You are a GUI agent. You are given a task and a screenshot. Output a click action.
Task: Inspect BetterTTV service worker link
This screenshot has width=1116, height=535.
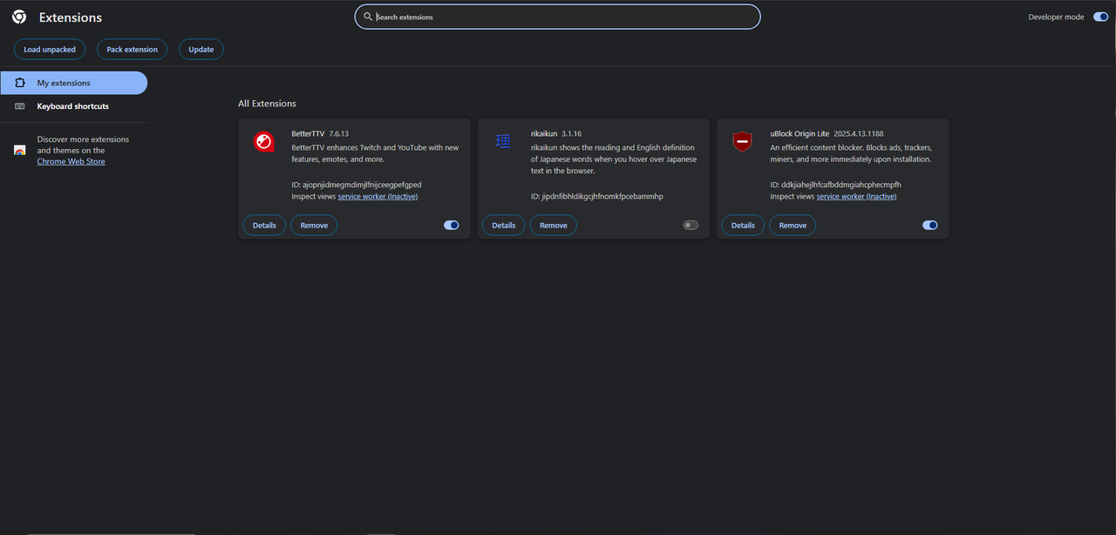[378, 196]
